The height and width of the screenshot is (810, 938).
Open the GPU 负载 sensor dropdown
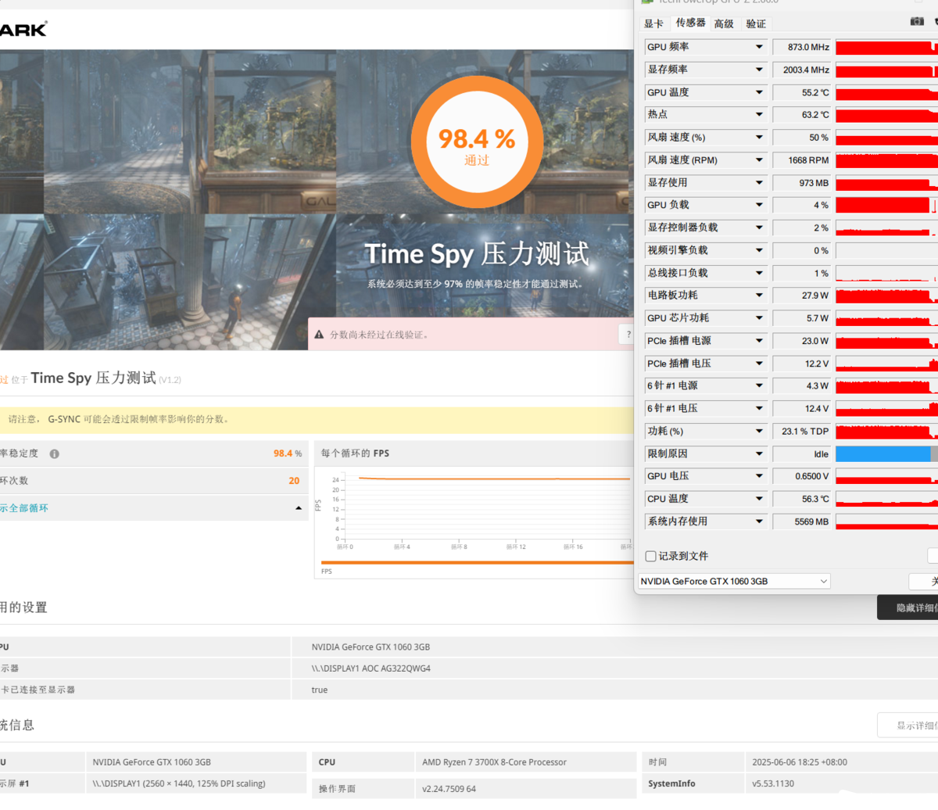click(758, 205)
